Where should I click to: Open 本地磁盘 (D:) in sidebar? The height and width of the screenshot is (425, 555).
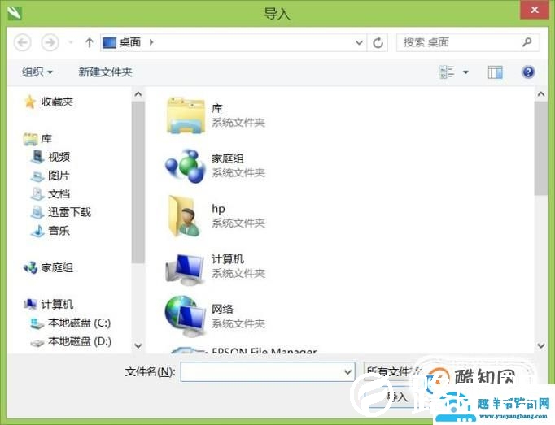(x=80, y=341)
